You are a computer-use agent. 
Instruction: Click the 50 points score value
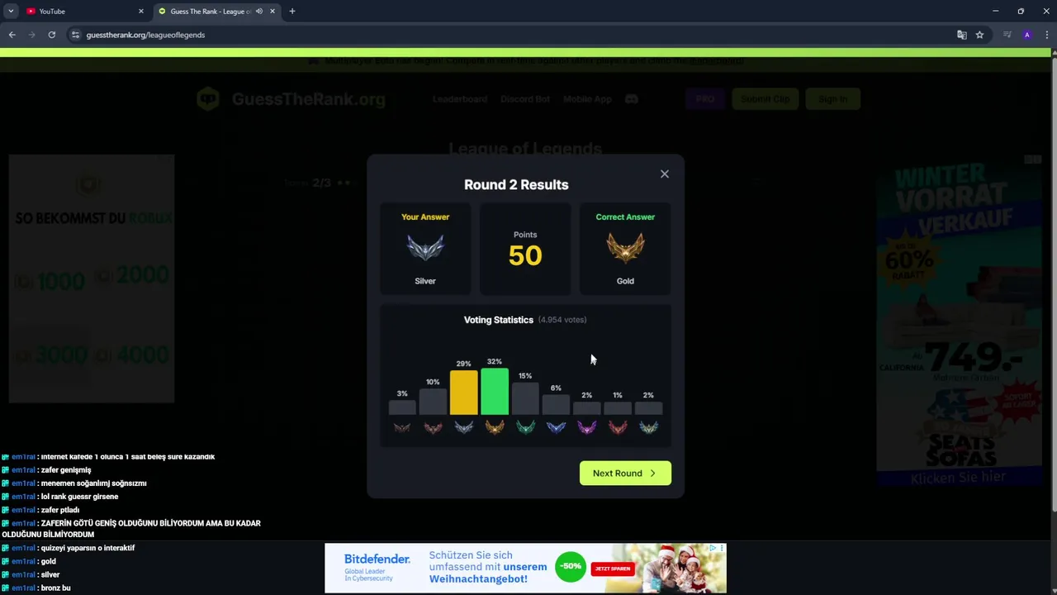(525, 255)
